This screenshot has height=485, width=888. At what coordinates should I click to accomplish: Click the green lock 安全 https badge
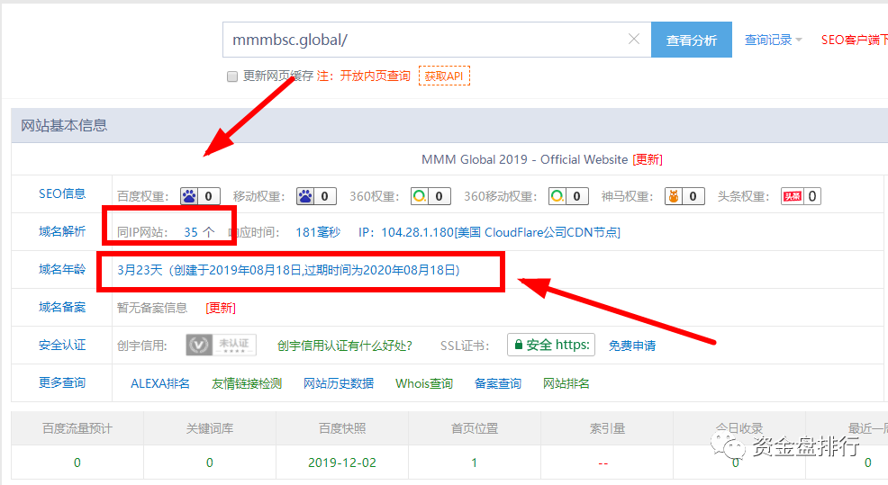click(x=551, y=345)
